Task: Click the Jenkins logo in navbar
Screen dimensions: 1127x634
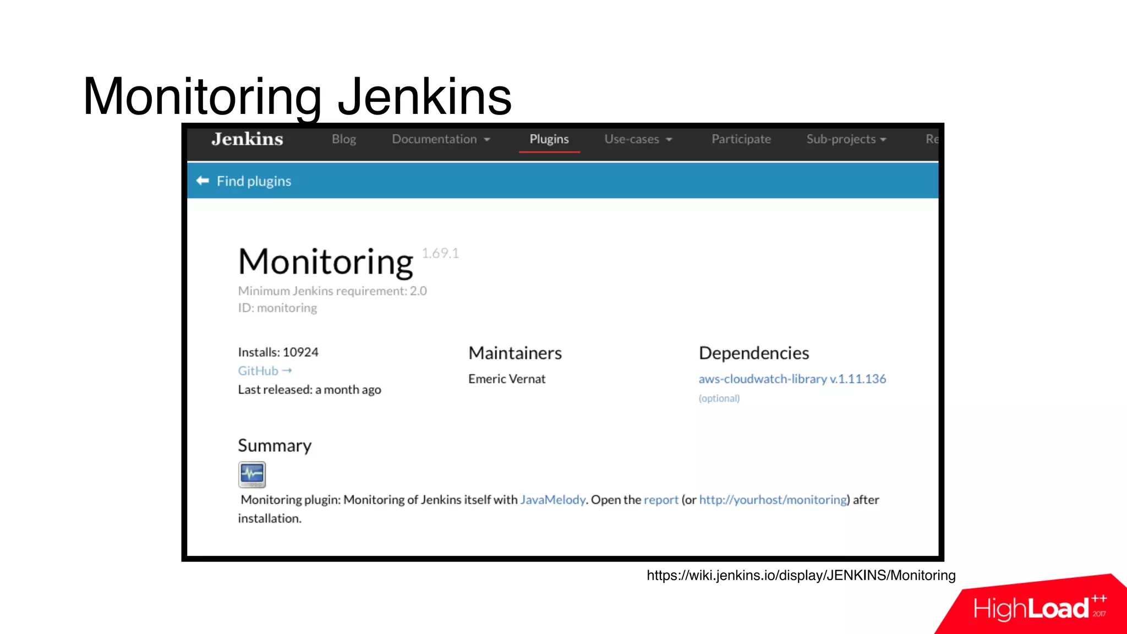Action: click(247, 139)
